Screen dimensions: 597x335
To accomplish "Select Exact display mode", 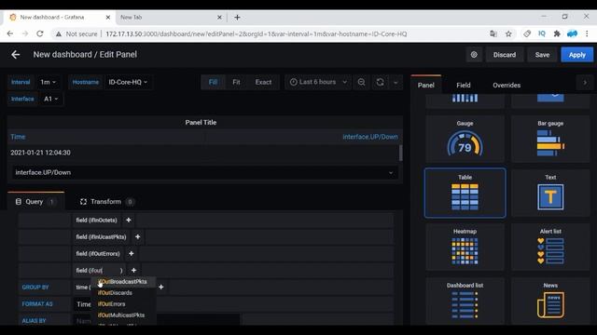I will pyautogui.click(x=263, y=82).
